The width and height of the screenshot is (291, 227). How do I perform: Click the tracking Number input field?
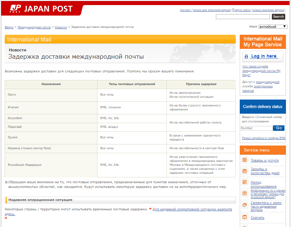(x=256, y=128)
